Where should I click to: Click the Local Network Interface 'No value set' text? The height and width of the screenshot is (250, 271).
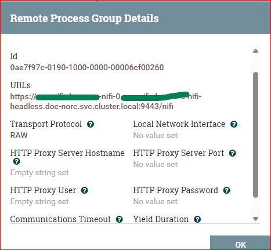(156, 135)
